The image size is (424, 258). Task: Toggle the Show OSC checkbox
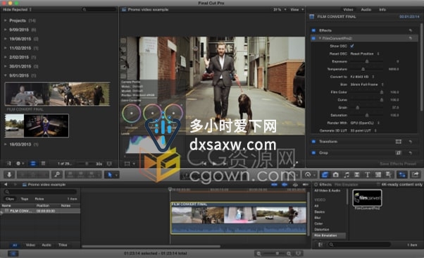click(351, 46)
